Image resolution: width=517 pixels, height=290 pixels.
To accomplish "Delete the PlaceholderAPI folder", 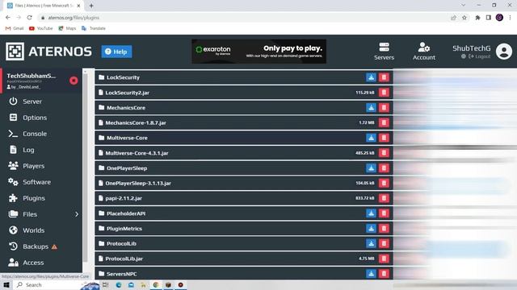I will [x=384, y=213].
